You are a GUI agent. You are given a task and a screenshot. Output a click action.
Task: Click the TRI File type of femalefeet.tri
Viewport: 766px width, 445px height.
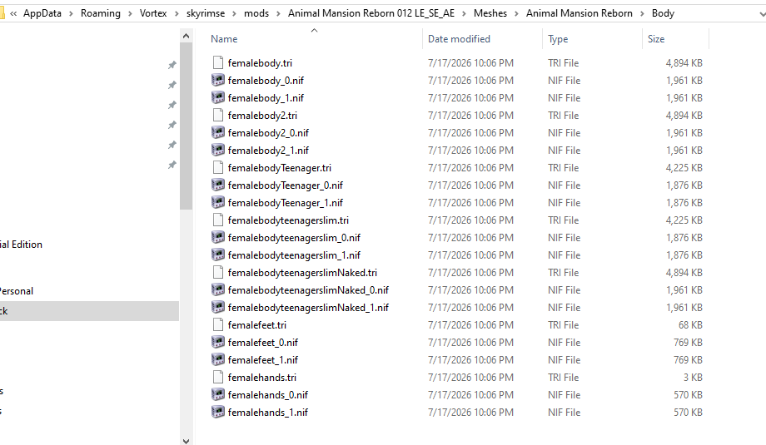pyautogui.click(x=564, y=325)
